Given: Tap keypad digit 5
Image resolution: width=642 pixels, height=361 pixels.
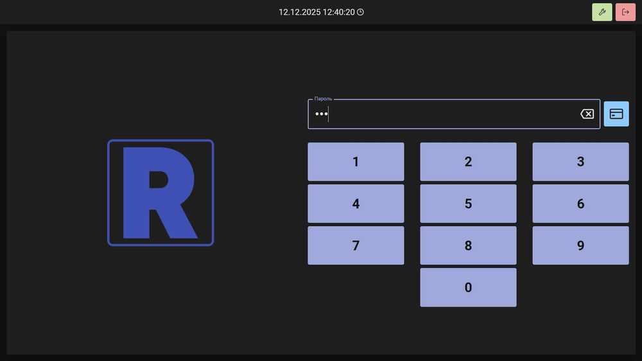Looking at the screenshot, I should 468,204.
